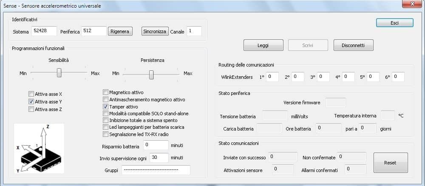425x186 pixels.
Task: Click the Persistenza slider handle
Action: pos(151,75)
